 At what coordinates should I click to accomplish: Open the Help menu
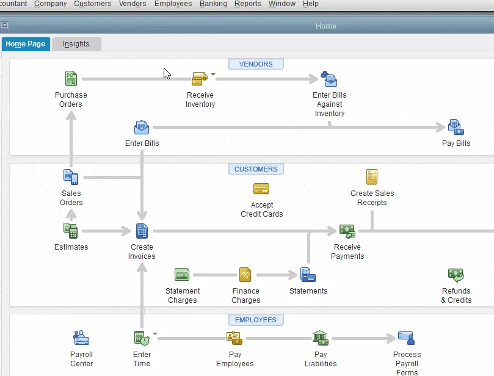(311, 4)
